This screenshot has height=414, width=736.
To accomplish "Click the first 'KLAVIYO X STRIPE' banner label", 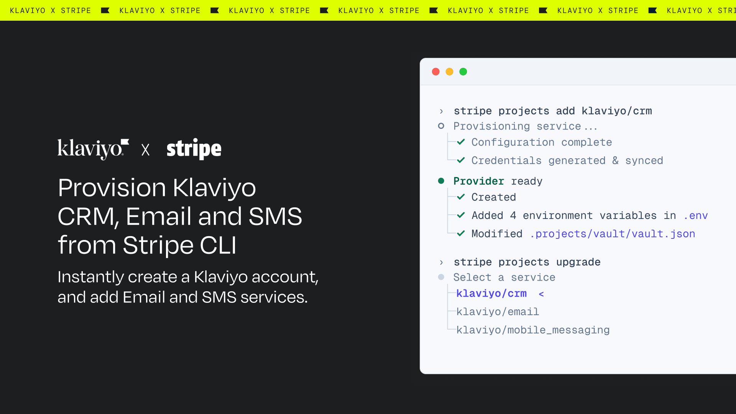I will (x=50, y=10).
